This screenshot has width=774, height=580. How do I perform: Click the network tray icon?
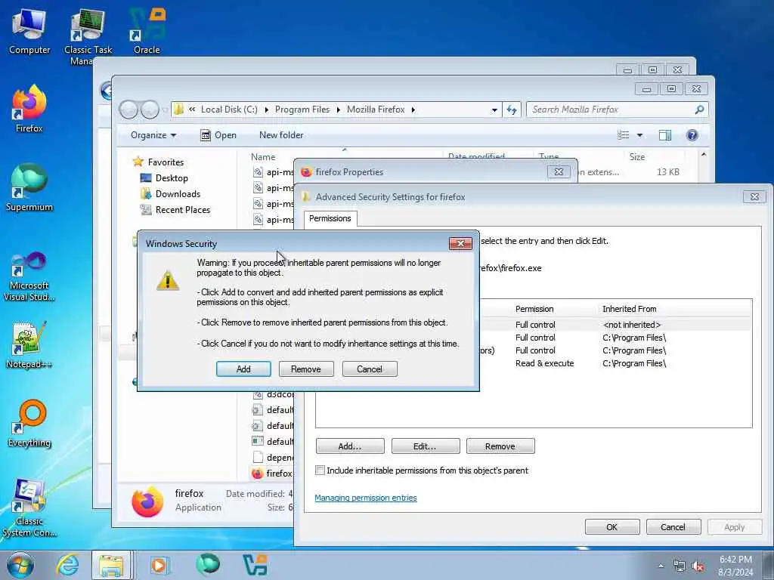680,566
